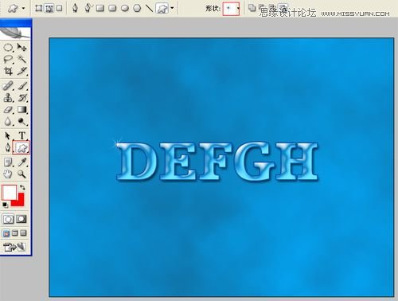The width and height of the screenshot is (398, 301).
Task: Choose Standard Screen mode
Action: [6, 233]
